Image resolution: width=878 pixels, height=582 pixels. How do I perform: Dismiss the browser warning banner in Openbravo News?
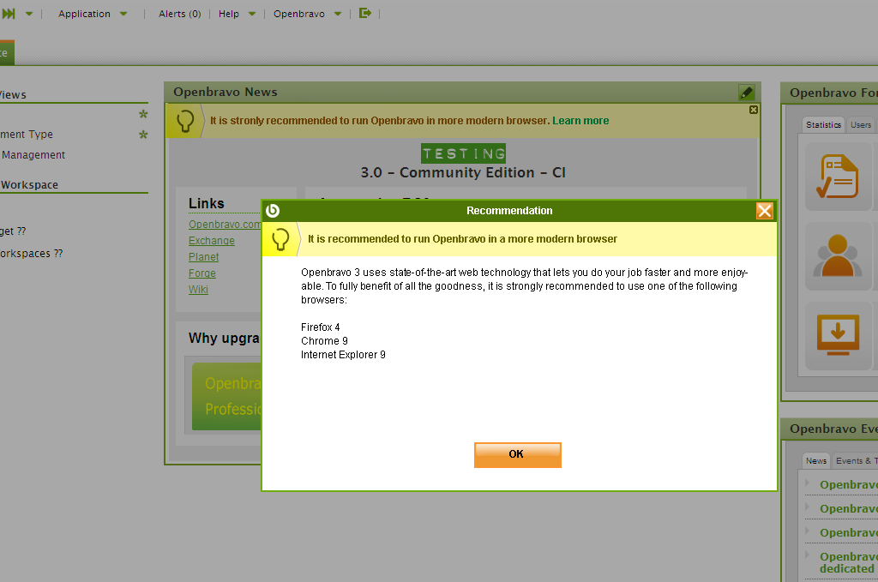pyautogui.click(x=754, y=110)
